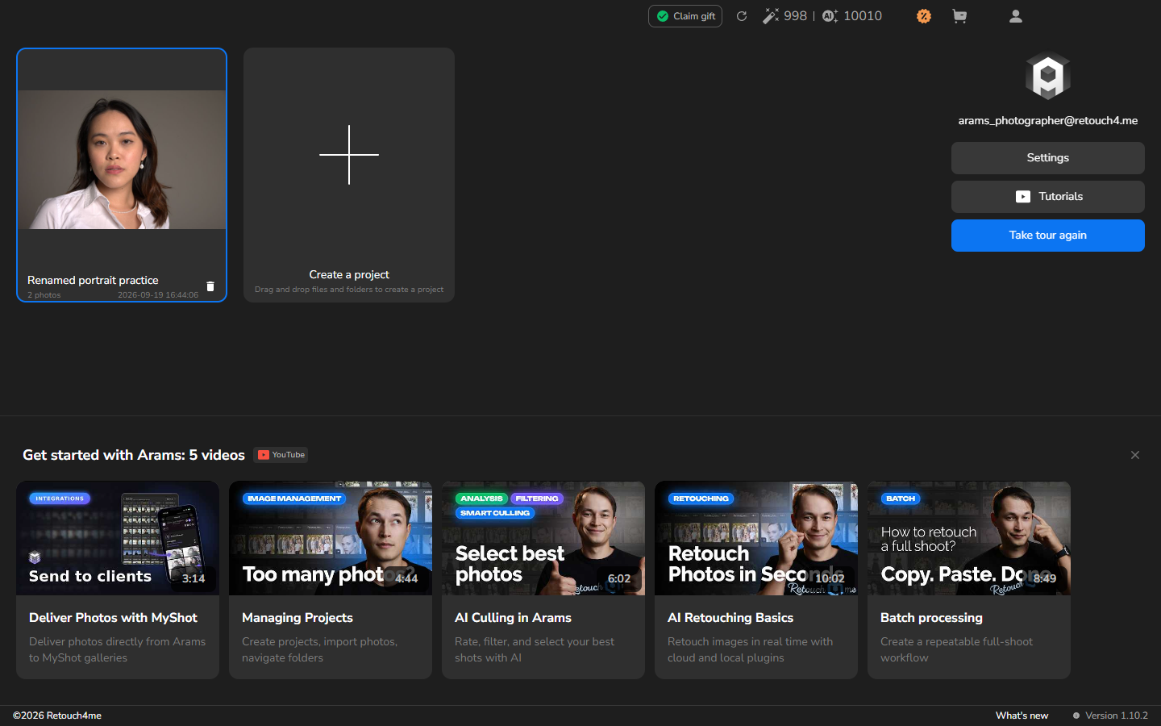Click the BATCH tag on video
1161x726 pixels.
coord(901,499)
